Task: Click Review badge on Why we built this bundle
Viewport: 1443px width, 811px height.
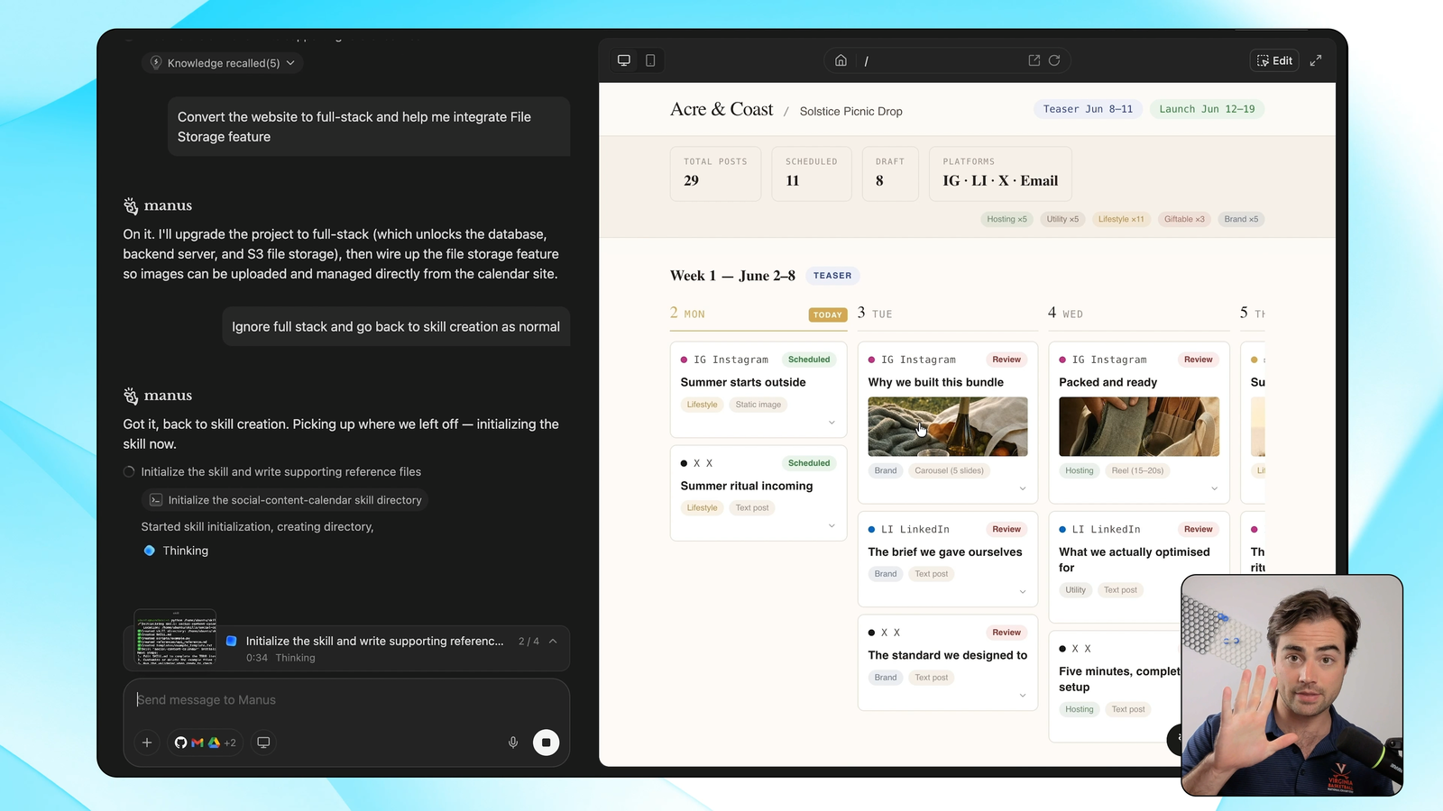Action: pos(1006,360)
